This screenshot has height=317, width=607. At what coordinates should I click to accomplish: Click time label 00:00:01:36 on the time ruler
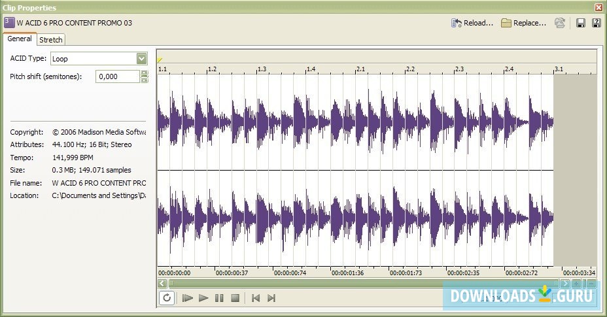click(347, 273)
